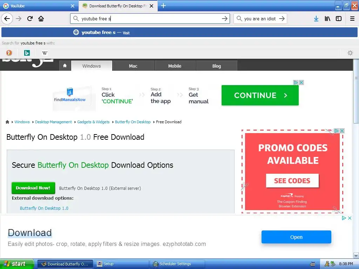Viewport: 359px width, 269px height.
Task: Search with DuckDuckGo icon
Action: pos(9,53)
